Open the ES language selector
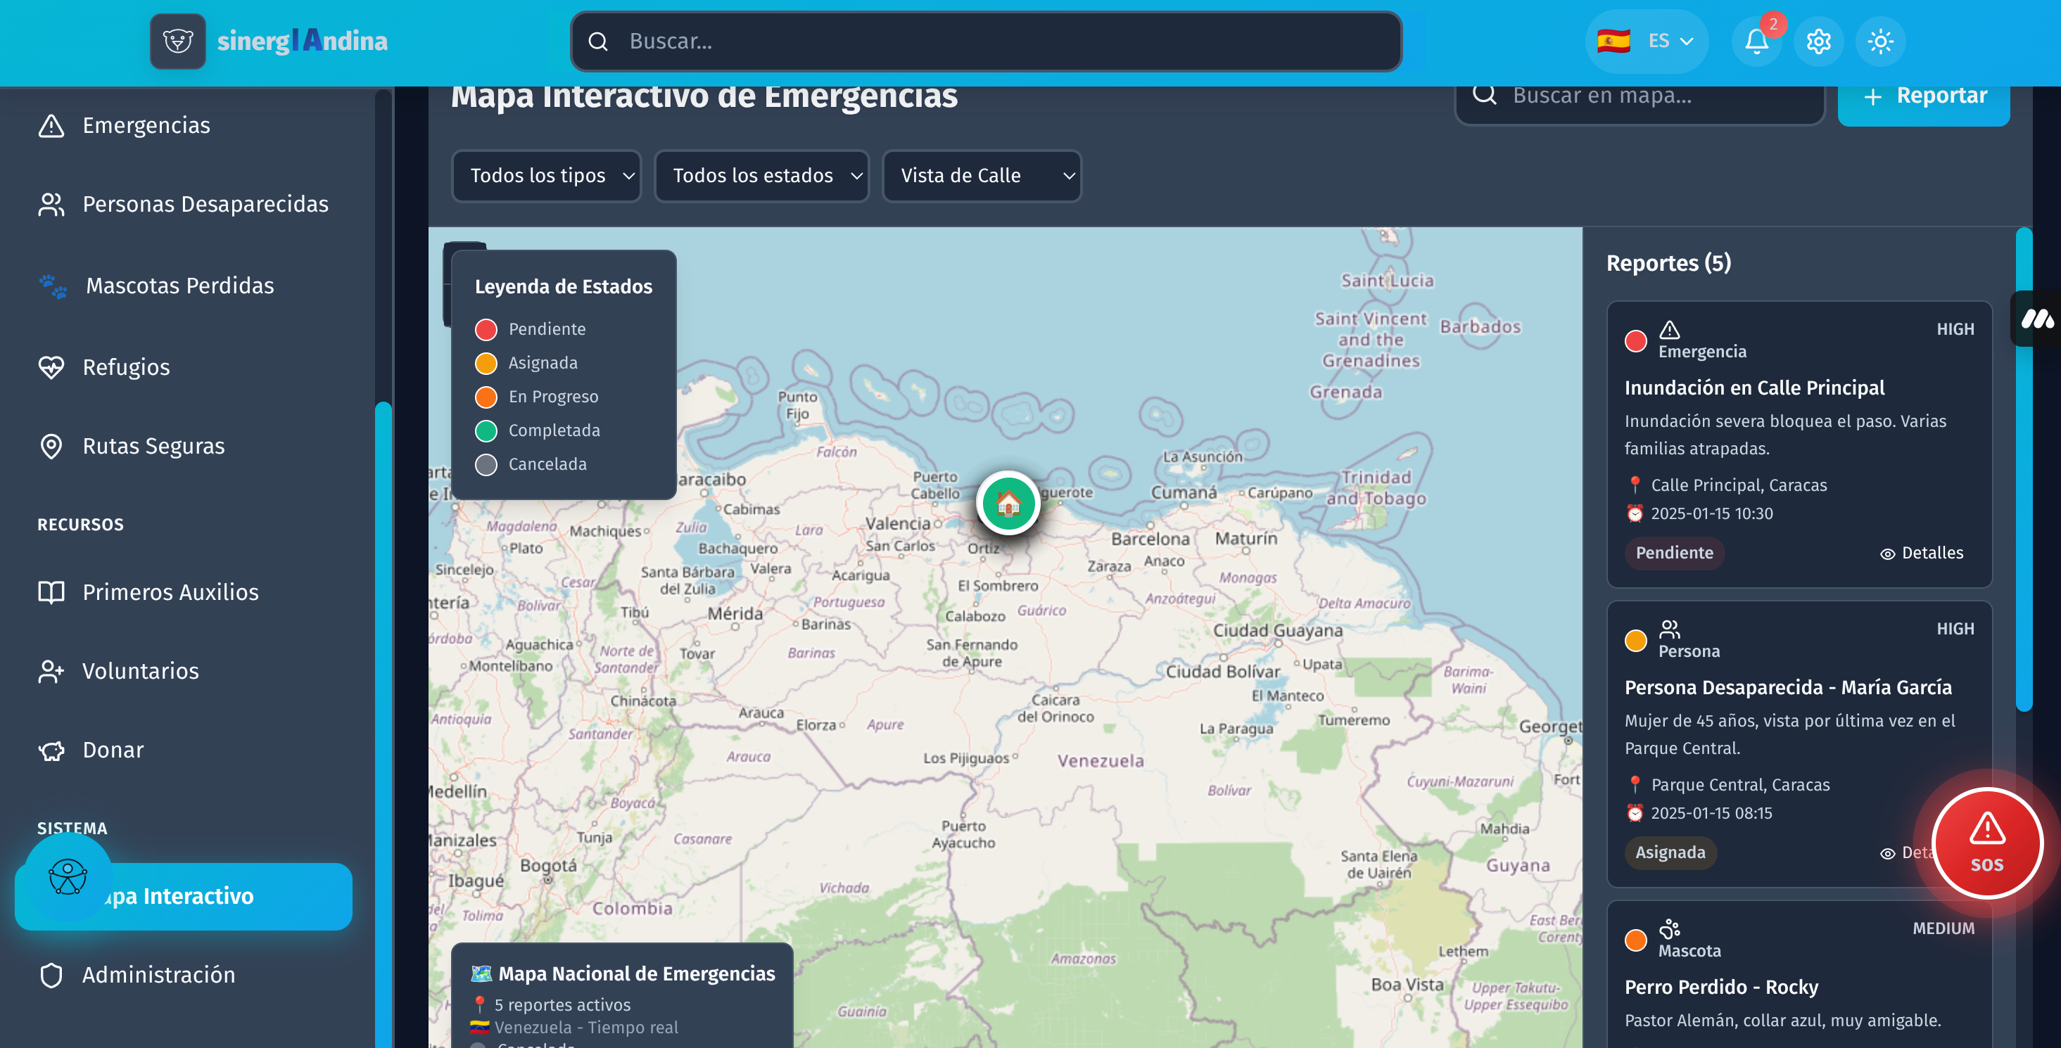Screen dimensions: 2061x1048 pos(1647,41)
